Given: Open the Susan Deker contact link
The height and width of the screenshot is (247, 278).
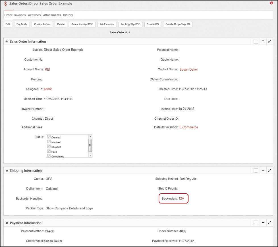Looking at the screenshot, I should (188, 70).
